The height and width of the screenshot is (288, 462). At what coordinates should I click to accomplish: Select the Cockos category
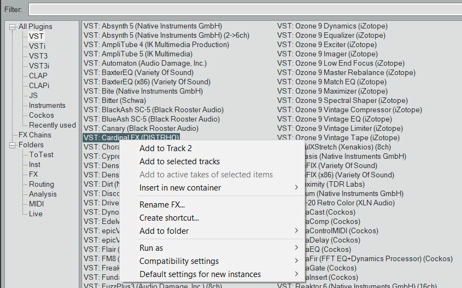(42, 115)
